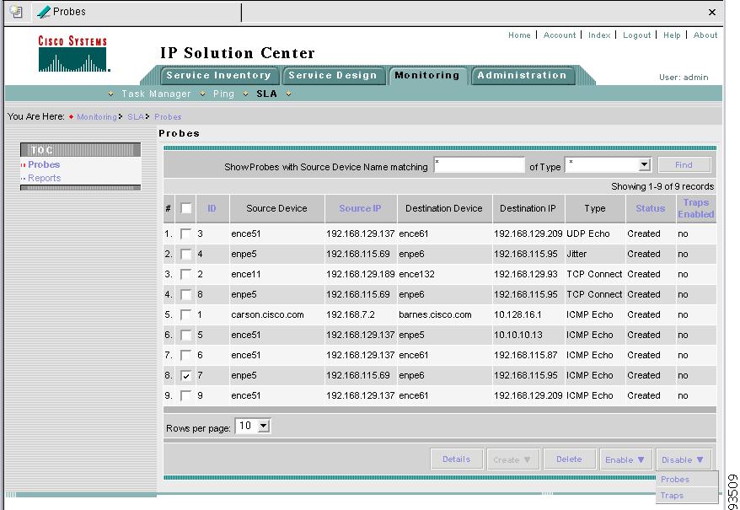
Task: Go to the Administration tab
Action: pos(522,76)
